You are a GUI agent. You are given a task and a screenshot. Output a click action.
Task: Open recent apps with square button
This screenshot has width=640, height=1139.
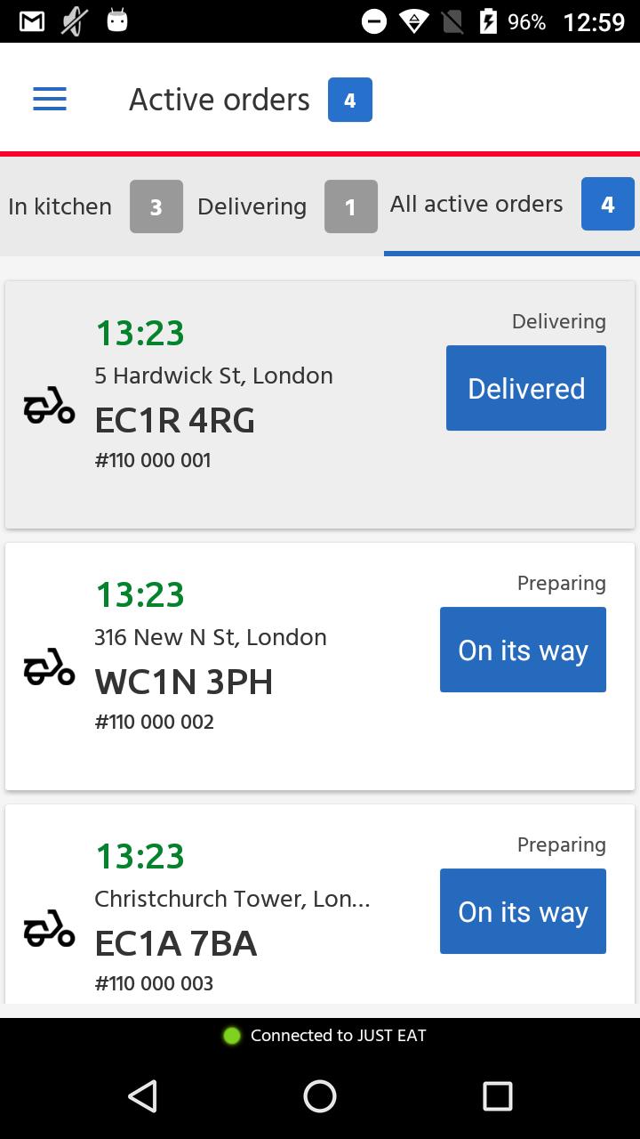(497, 1096)
